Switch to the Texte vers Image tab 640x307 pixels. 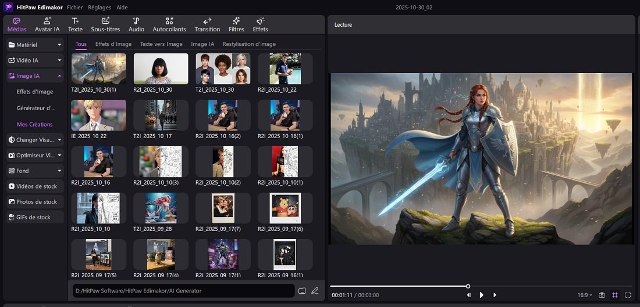(161, 44)
